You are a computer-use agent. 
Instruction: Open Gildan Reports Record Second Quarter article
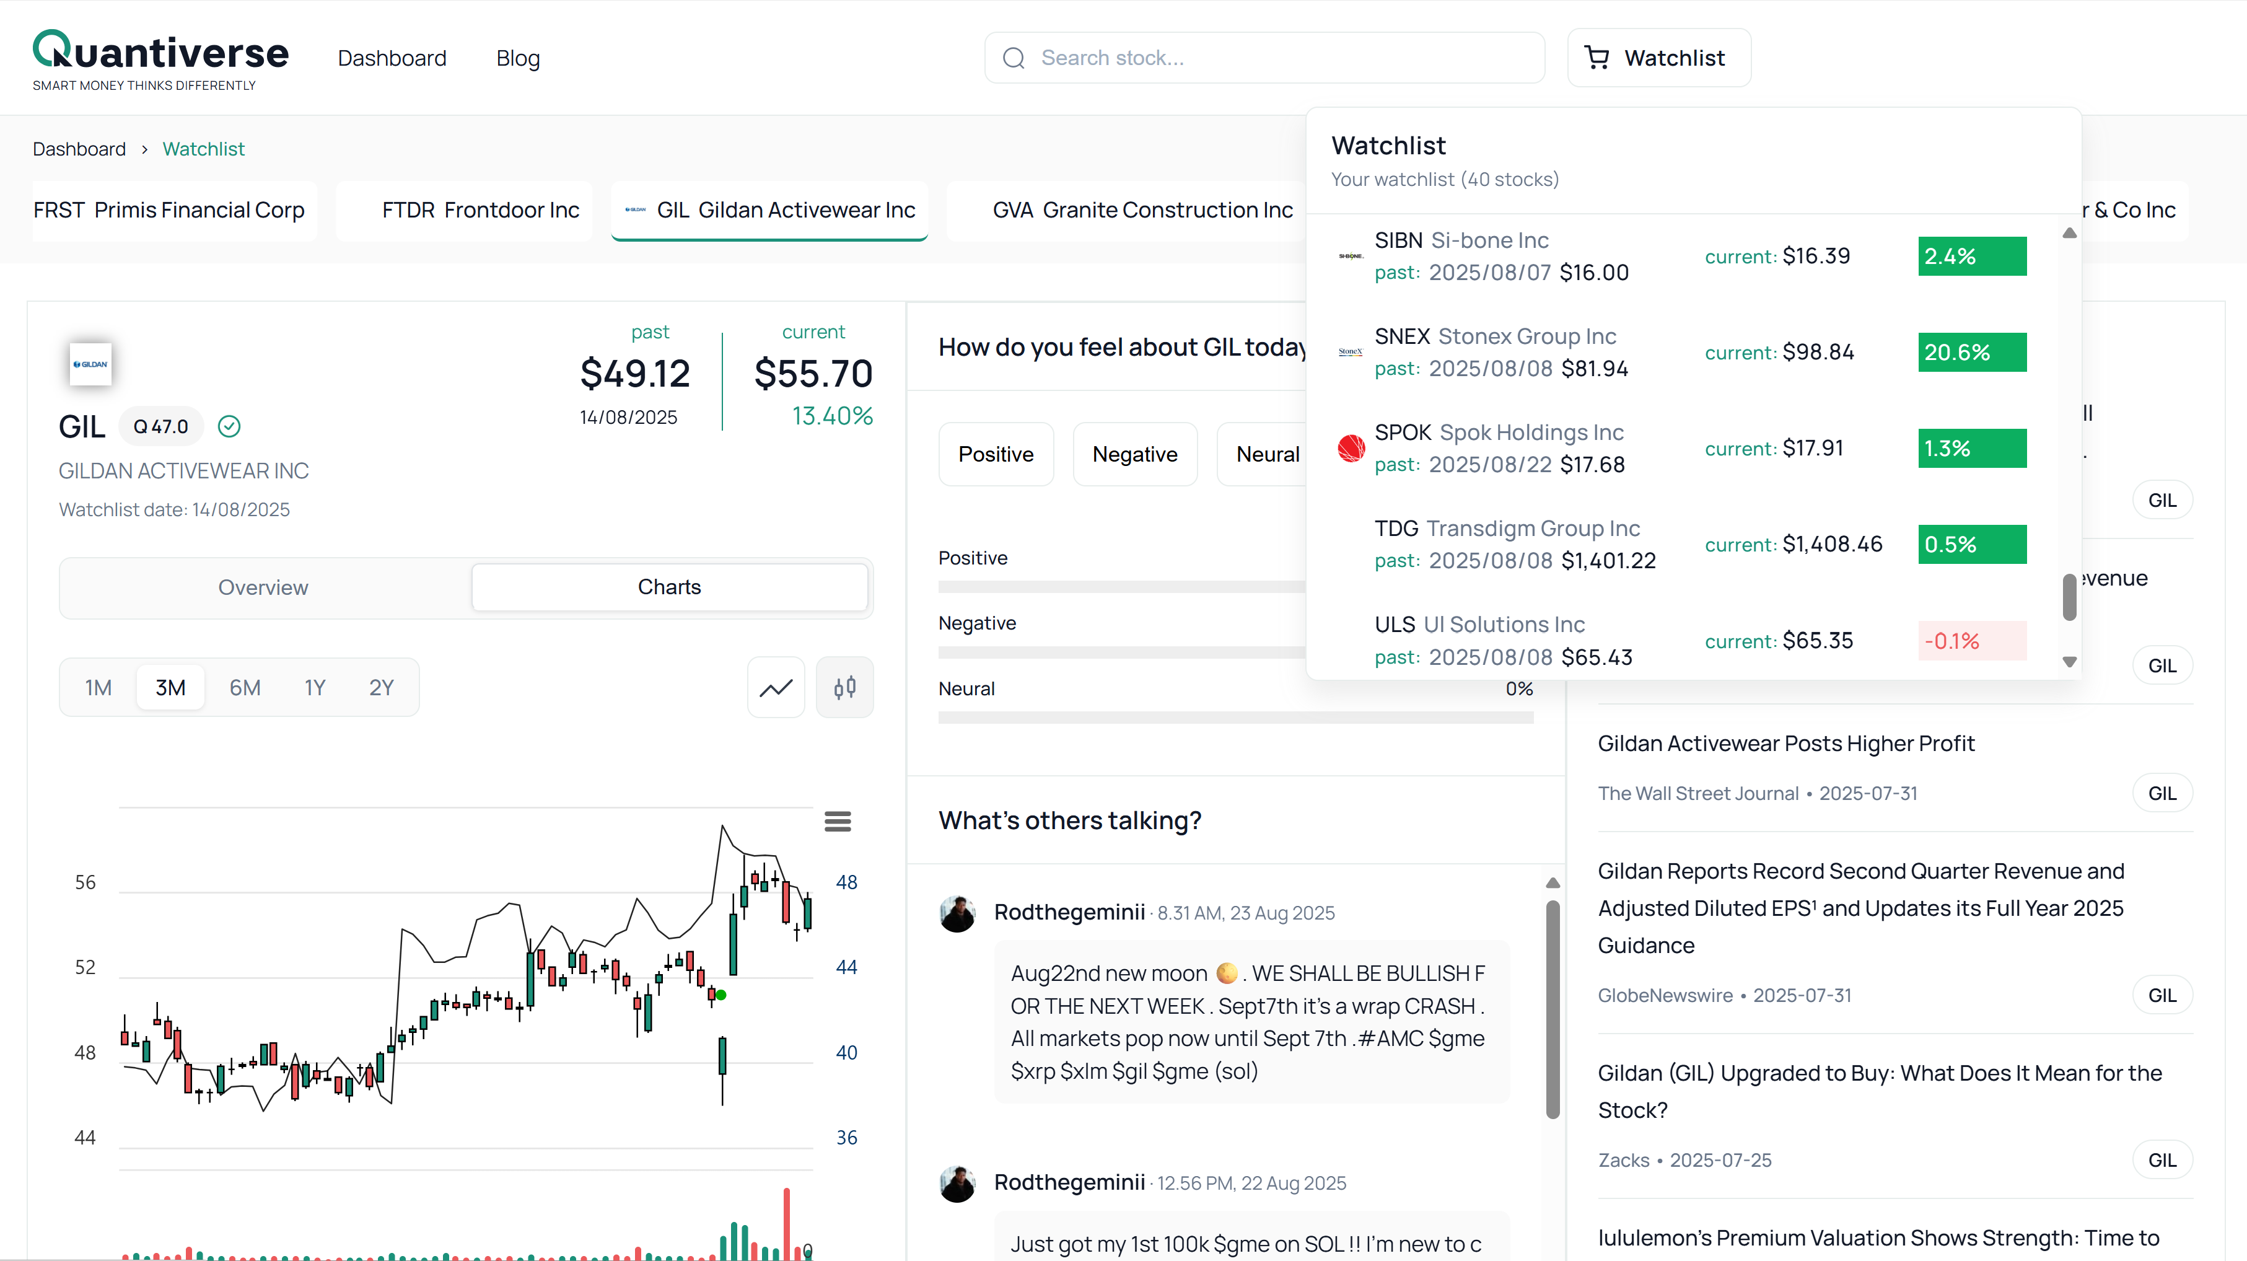1860,908
